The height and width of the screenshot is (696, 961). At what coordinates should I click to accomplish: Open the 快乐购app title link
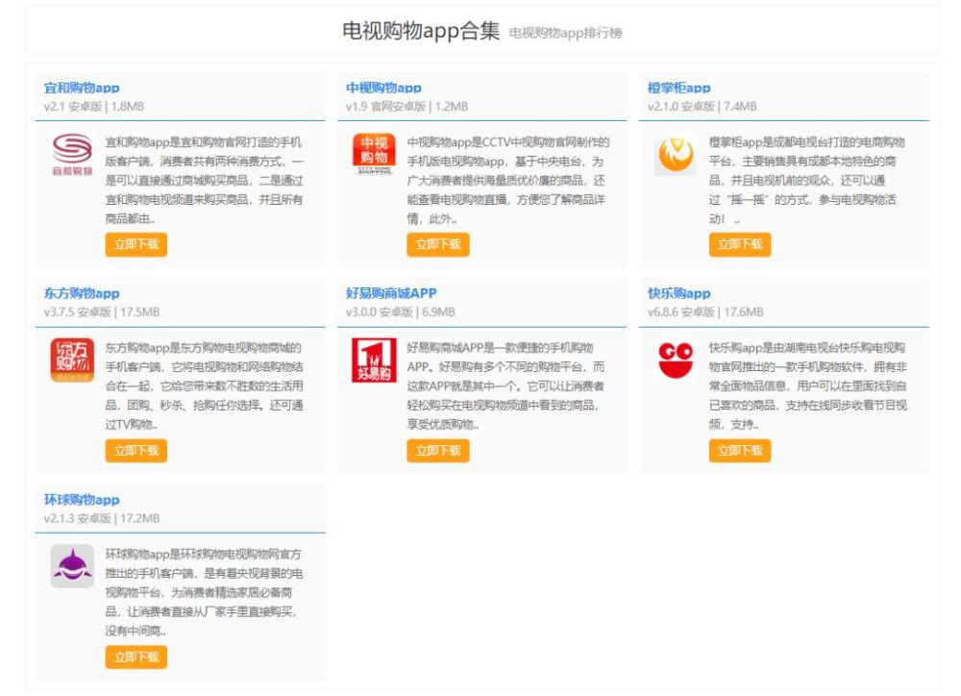pyautogui.click(x=679, y=293)
